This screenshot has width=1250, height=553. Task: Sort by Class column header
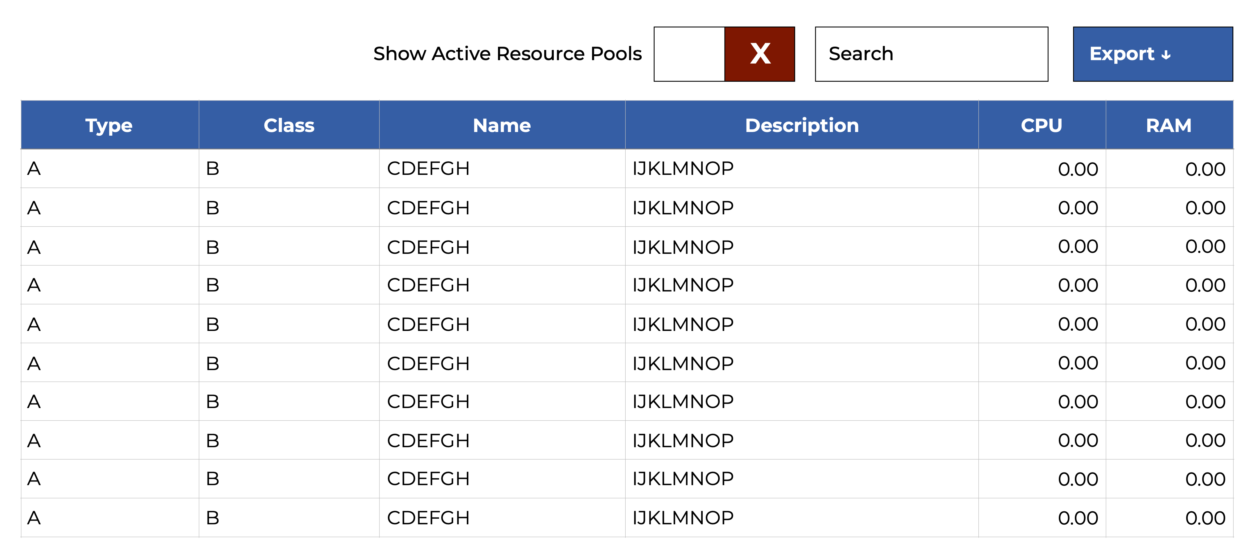pos(289,125)
